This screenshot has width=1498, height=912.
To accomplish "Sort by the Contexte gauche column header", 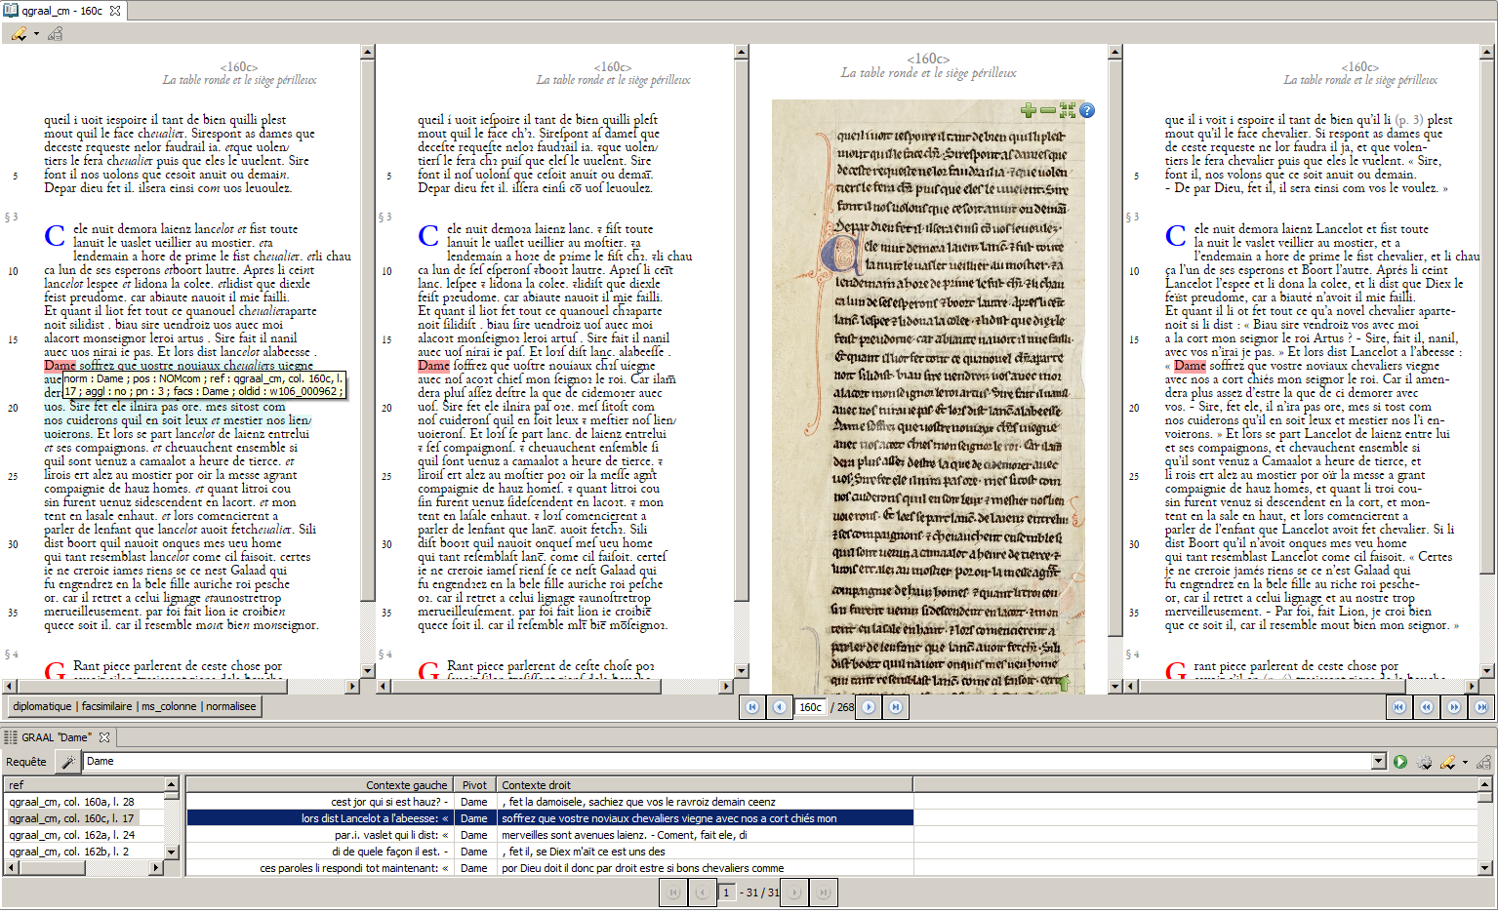I will click(x=406, y=784).
